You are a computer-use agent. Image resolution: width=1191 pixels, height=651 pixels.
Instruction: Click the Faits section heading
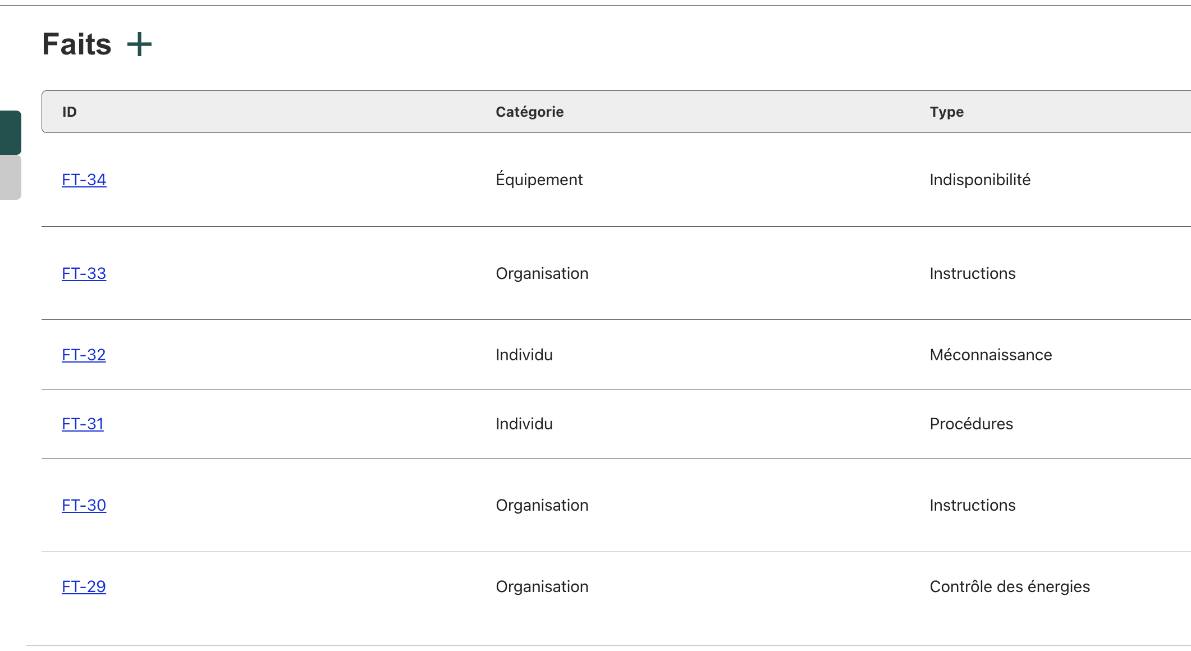click(77, 44)
